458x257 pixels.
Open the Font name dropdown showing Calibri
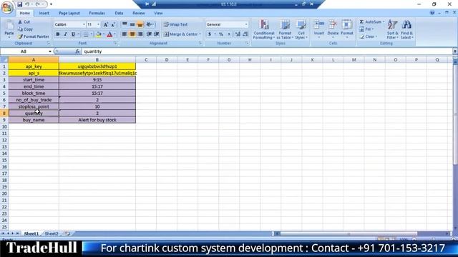click(84, 24)
